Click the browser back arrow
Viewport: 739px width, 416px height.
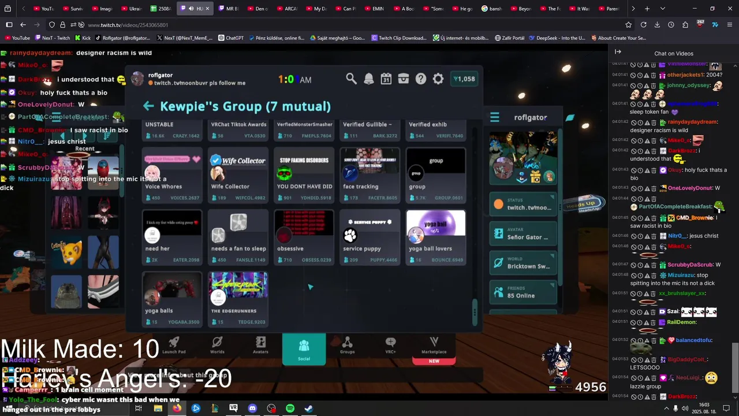23,25
